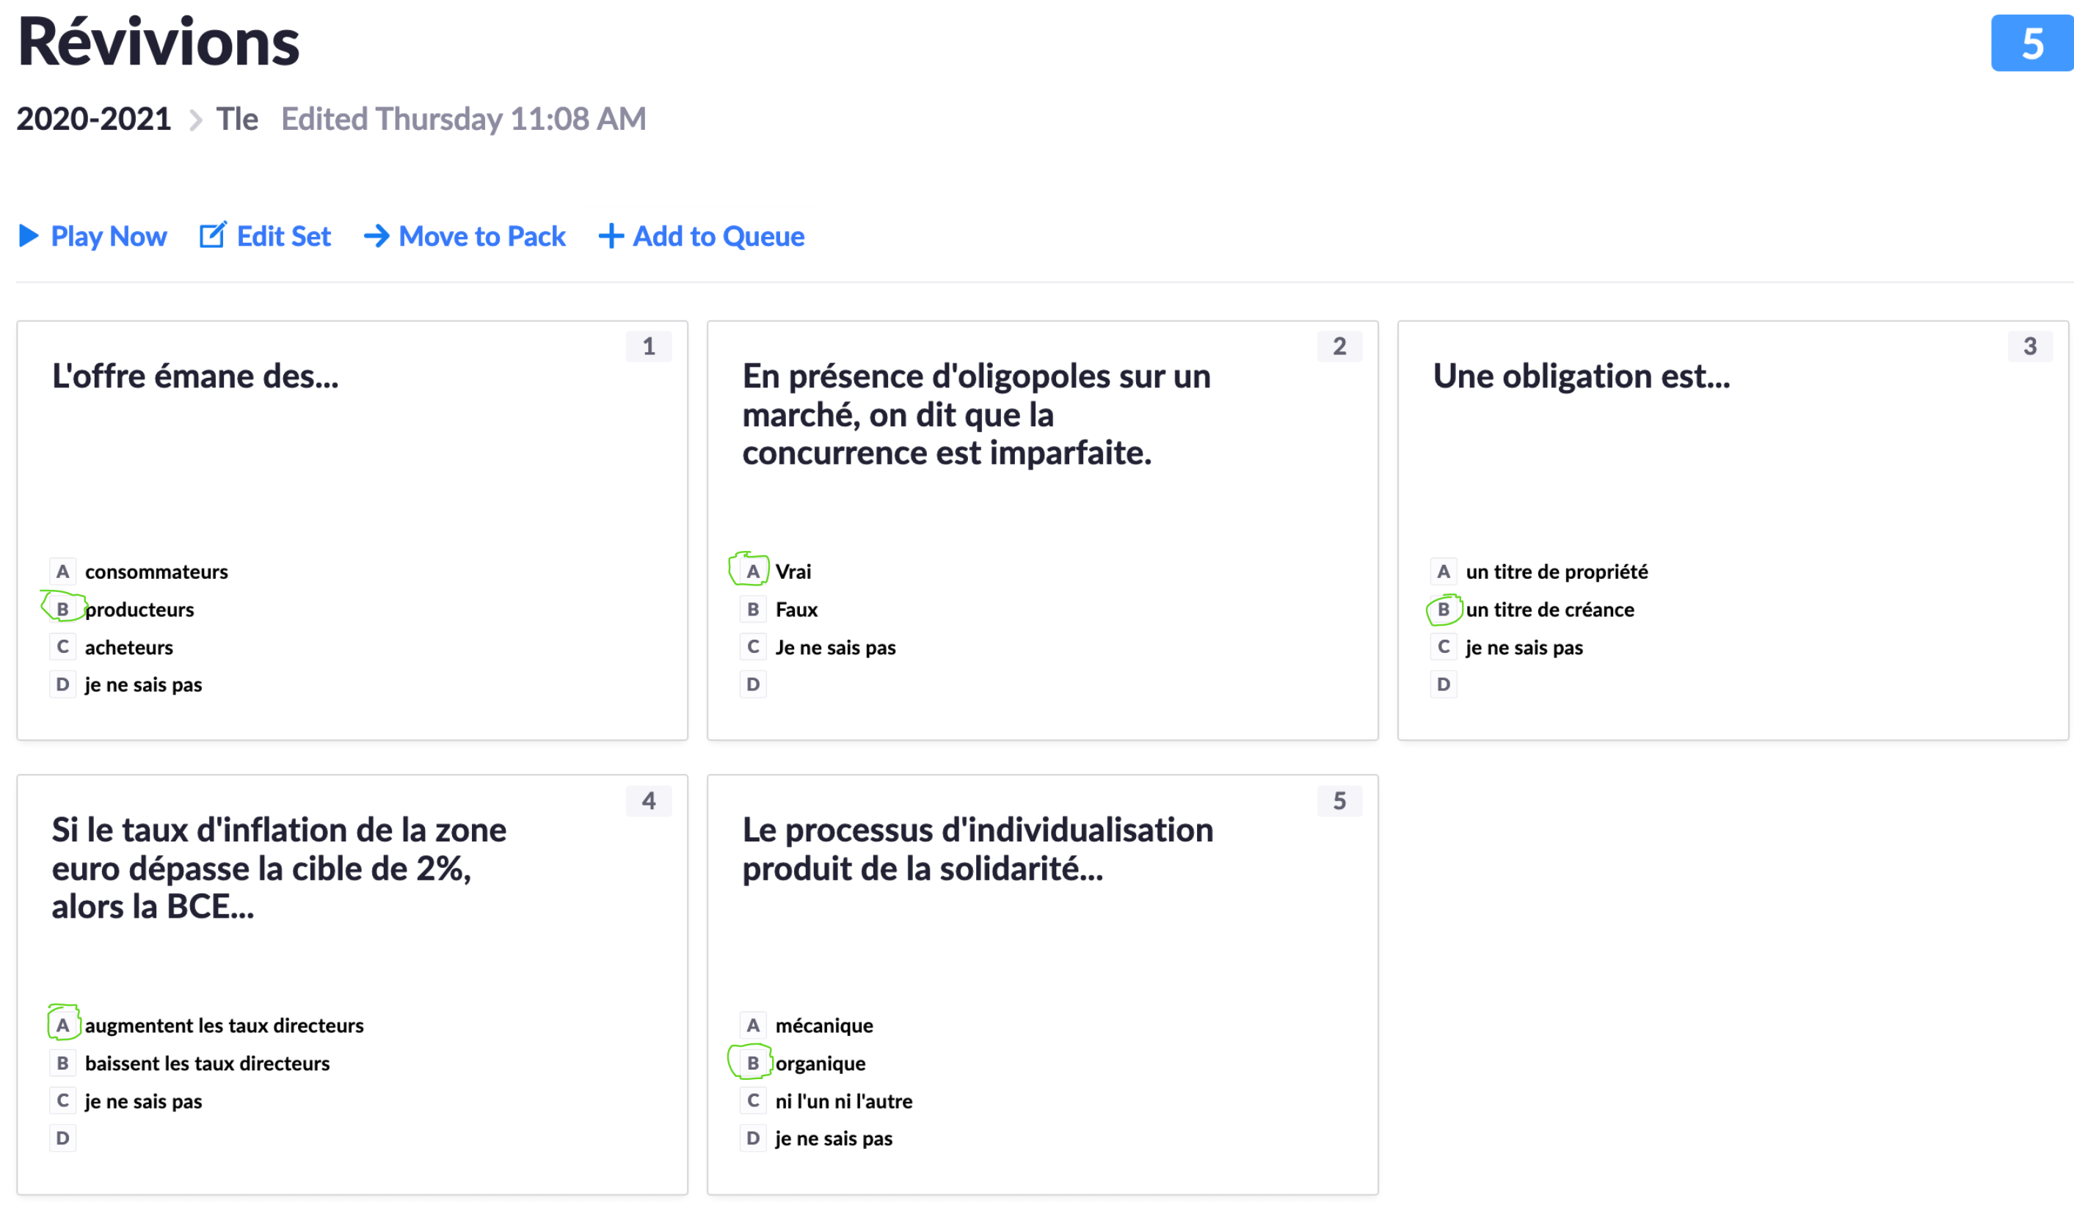Click B badge beside 'organique'

pos(753,1064)
